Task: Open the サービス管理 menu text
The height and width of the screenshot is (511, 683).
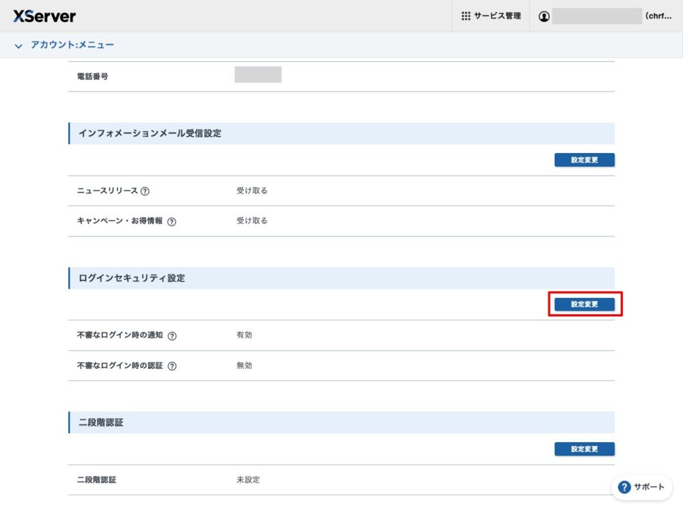Action: point(497,16)
